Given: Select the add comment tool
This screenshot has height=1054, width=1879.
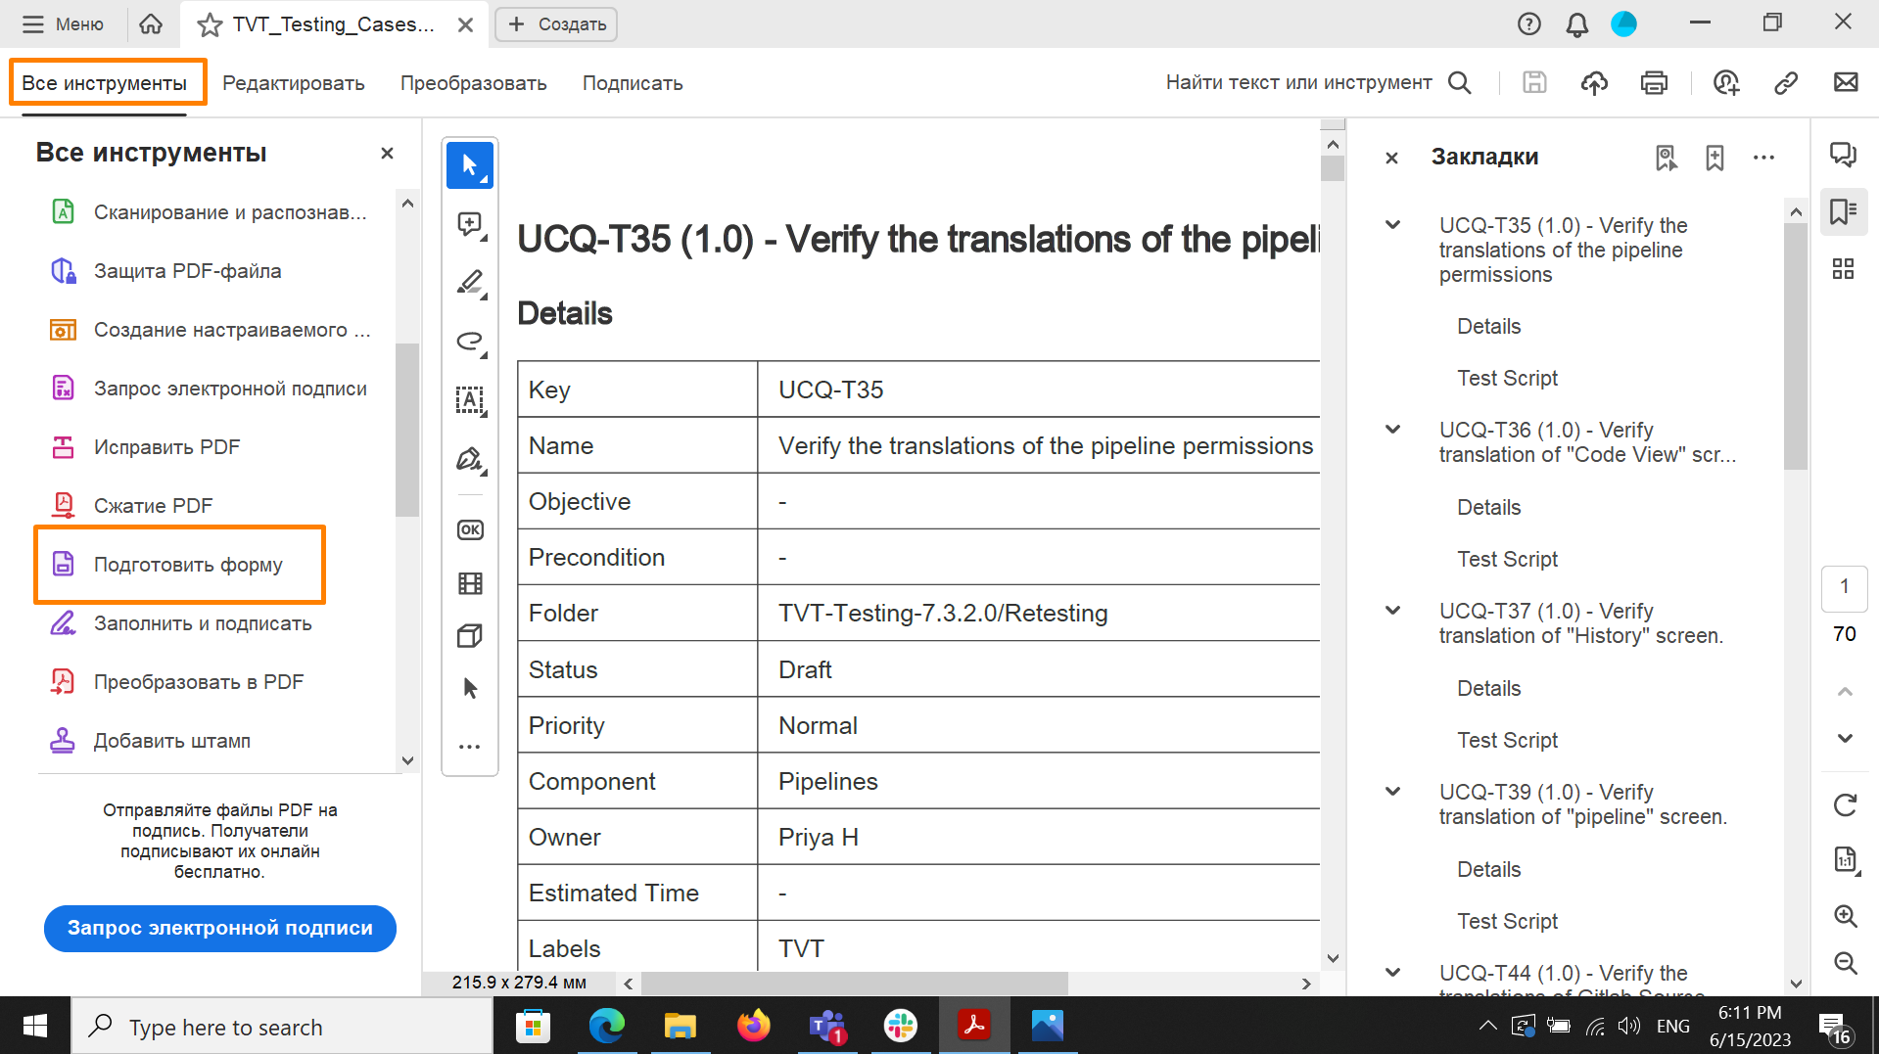Looking at the screenshot, I should (x=470, y=224).
